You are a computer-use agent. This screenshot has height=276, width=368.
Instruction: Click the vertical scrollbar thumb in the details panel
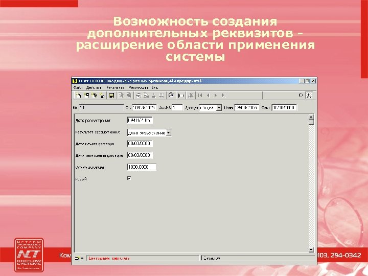[x=311, y=122]
